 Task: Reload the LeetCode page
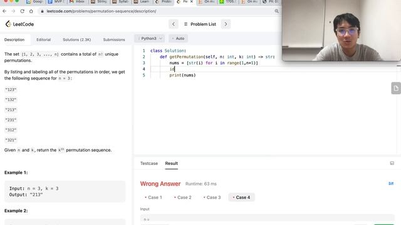tap(23, 11)
